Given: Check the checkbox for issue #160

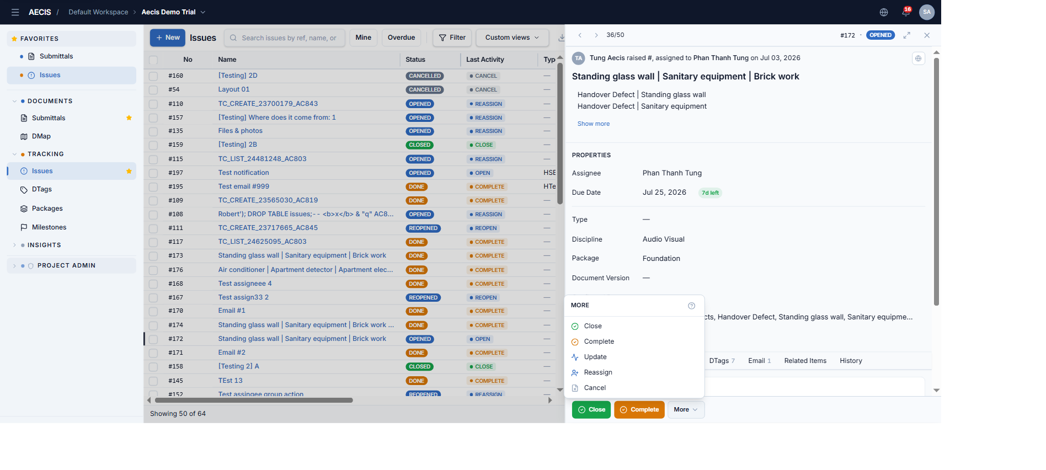Looking at the screenshot, I should (x=153, y=76).
